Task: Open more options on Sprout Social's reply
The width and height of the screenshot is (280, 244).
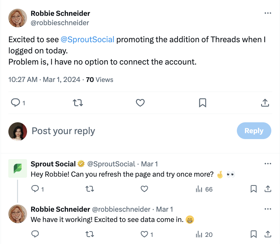Action: pos(268,164)
